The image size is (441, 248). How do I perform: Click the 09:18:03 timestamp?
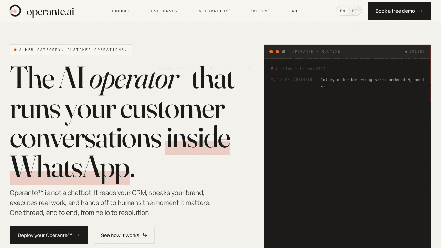point(280,80)
